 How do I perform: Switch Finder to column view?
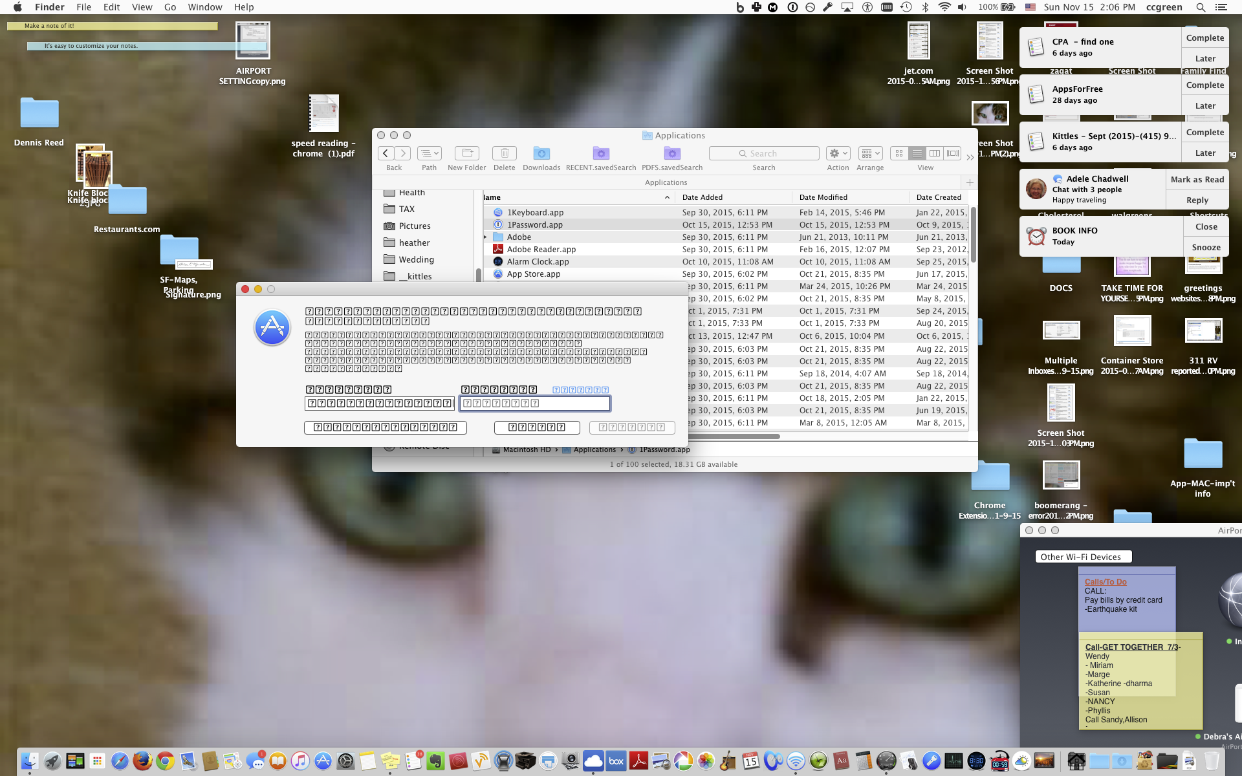tap(935, 153)
